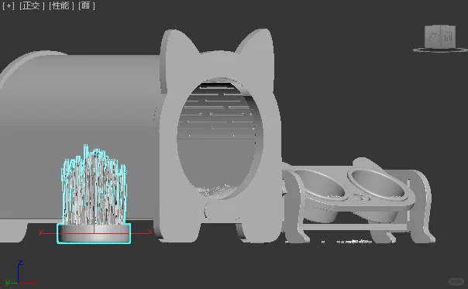Click the Y-axis label of the move gizmo
Image resolution: width=468 pixels, height=289 pixels.
click(41, 232)
